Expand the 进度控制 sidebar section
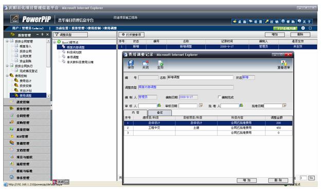Viewport: 324px width, 191px height. pyautogui.click(x=27, y=102)
